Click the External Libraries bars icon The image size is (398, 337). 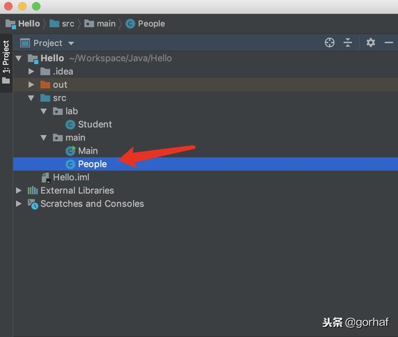(x=32, y=190)
